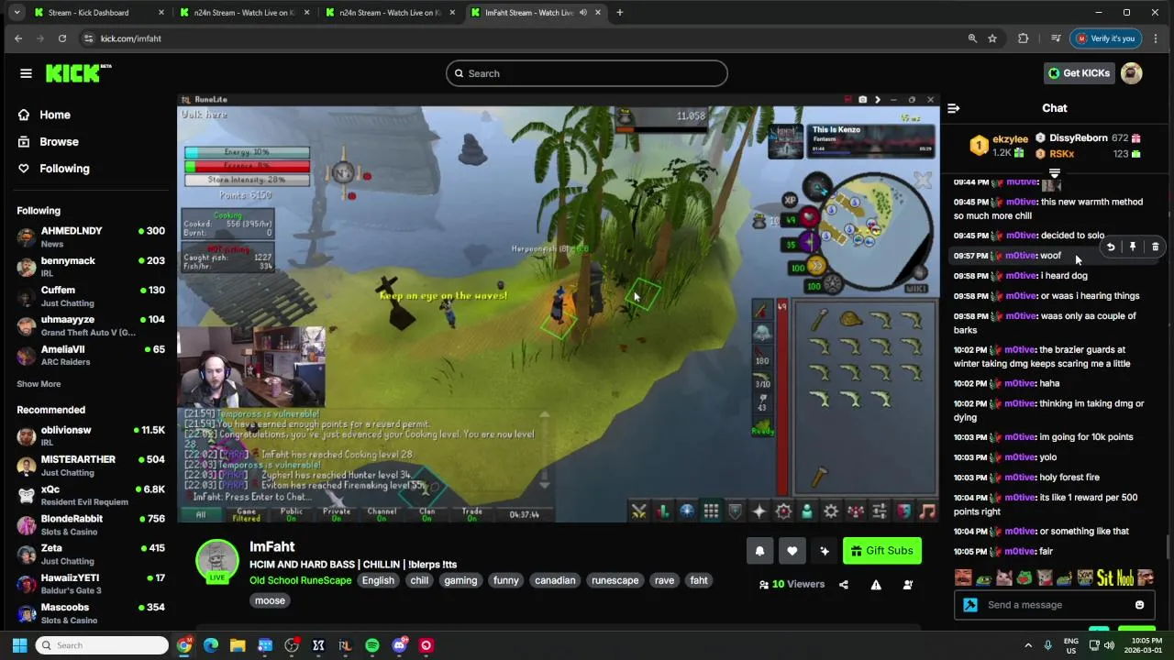
Task: Switch to first n24n Stream tab
Action: pyautogui.click(x=243, y=13)
